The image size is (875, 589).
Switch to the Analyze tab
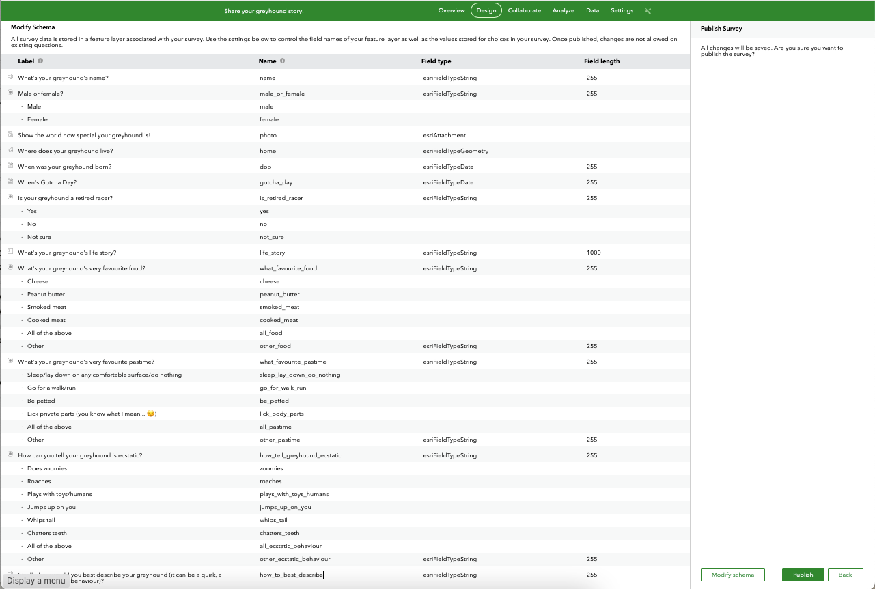(x=564, y=10)
